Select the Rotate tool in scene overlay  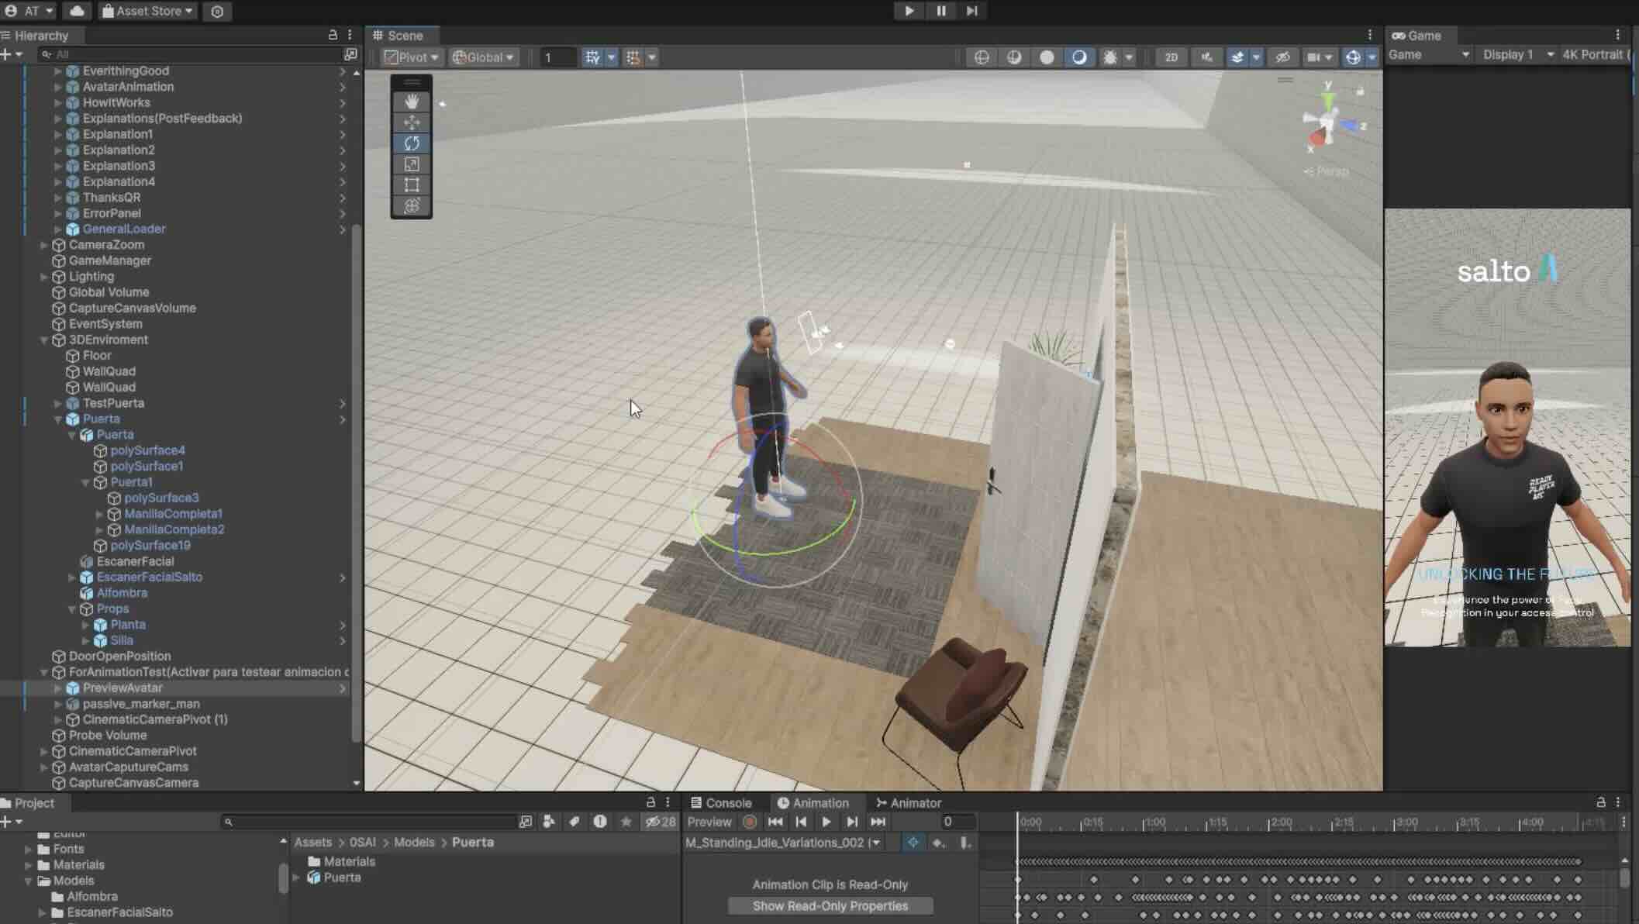(412, 143)
